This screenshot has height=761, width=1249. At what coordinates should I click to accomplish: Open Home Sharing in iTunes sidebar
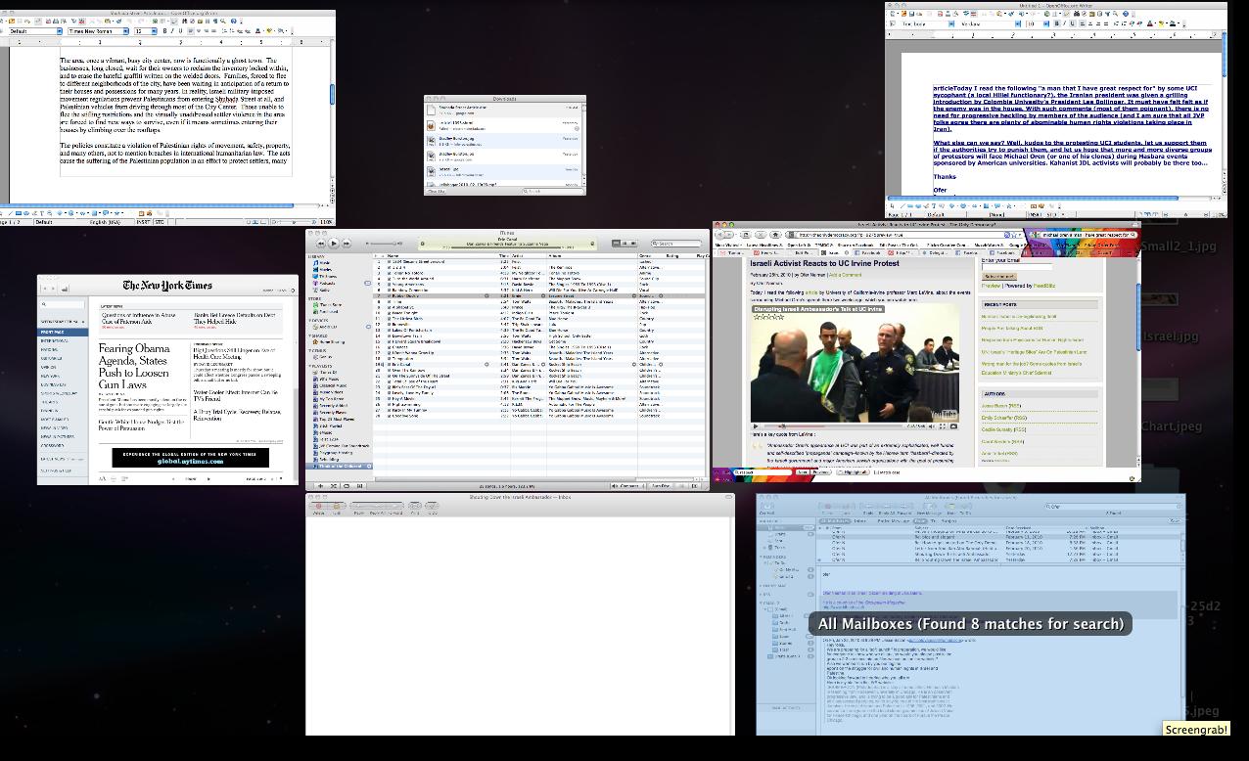[x=331, y=342]
